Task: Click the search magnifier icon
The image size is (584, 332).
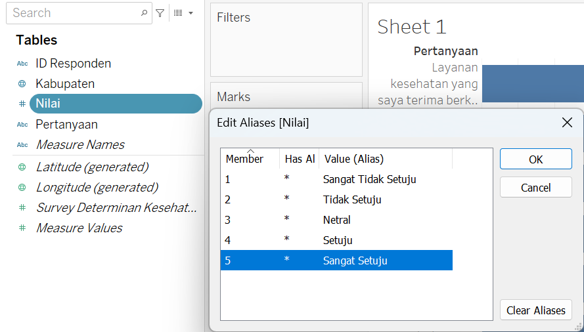Action: point(144,13)
